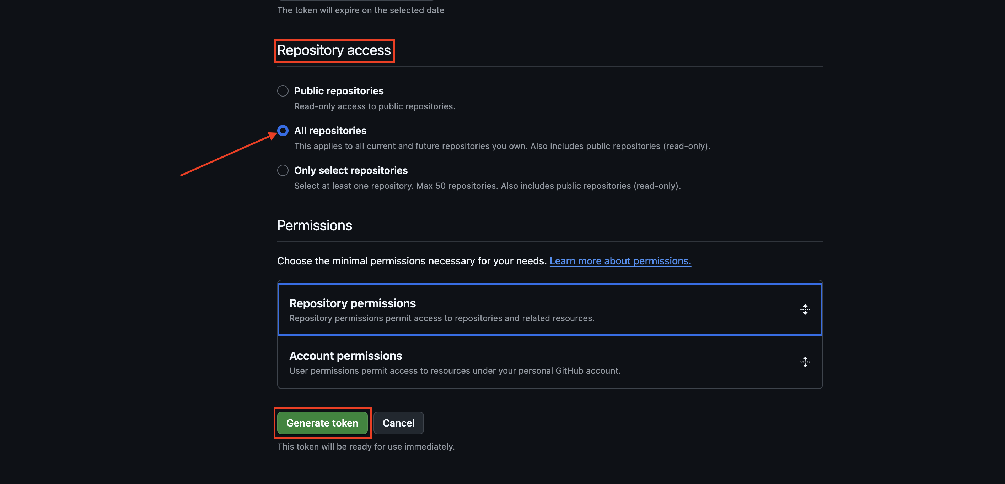Viewport: 1005px width, 484px height.
Task: Click the Account permissions description about GitHub account
Action: point(455,370)
